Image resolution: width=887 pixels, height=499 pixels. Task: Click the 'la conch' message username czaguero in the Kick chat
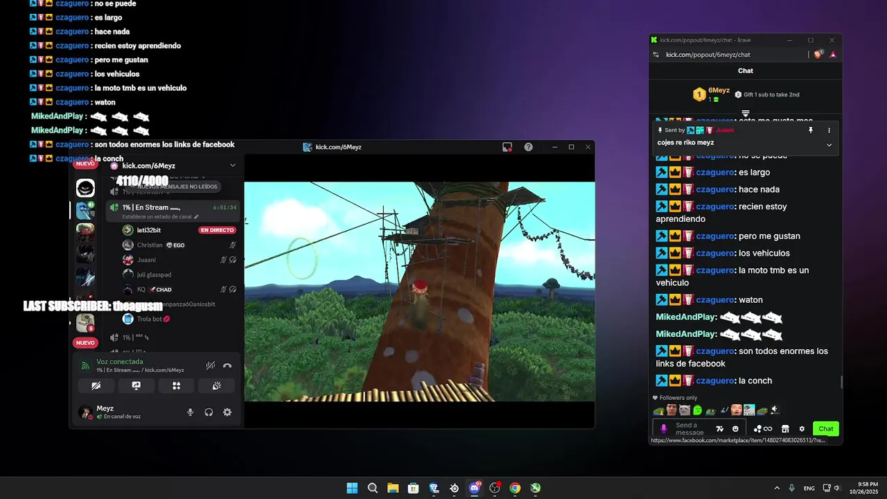click(716, 380)
